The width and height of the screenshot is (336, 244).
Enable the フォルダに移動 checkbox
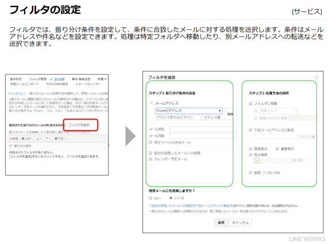click(x=251, y=103)
